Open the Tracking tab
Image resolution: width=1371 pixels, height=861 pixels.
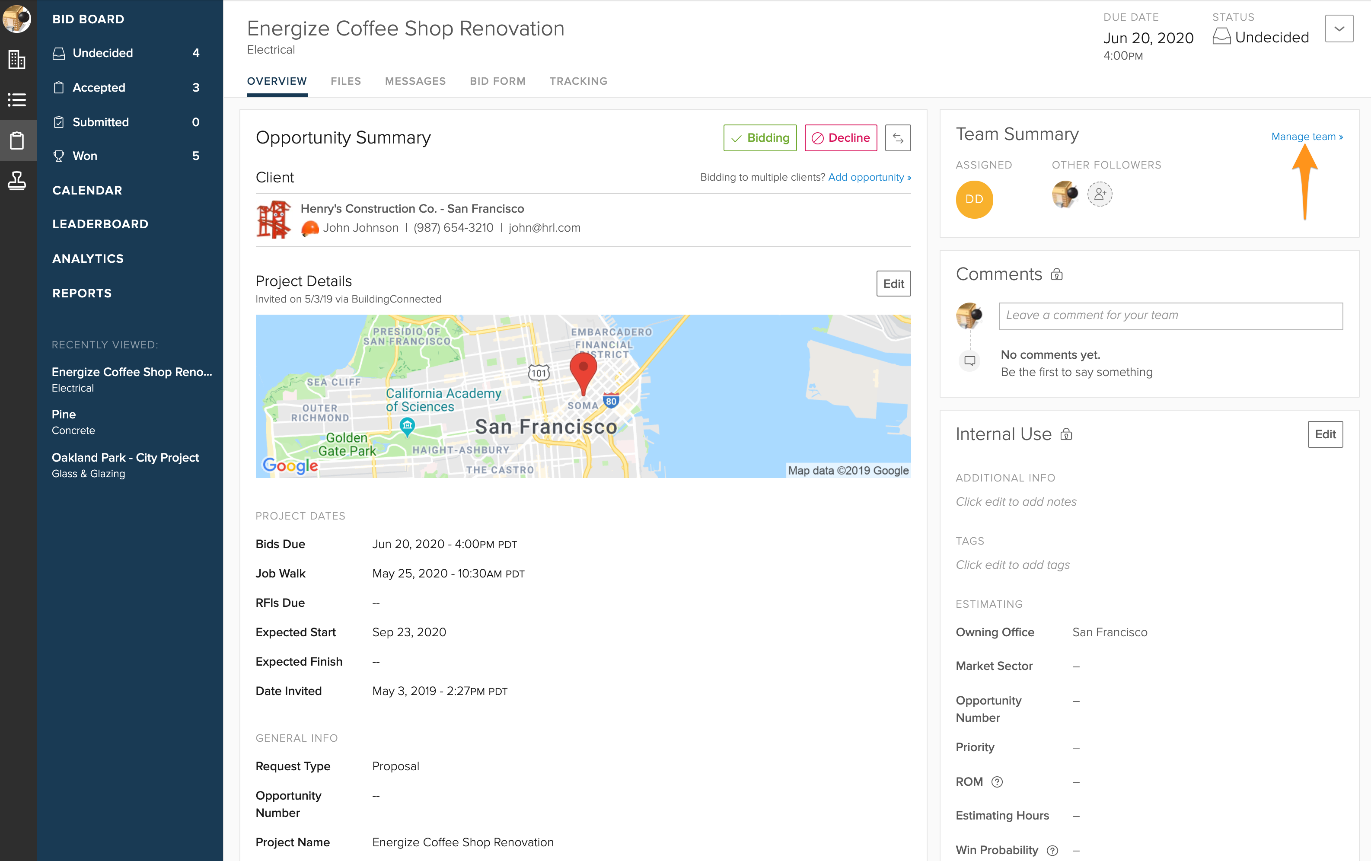578,81
